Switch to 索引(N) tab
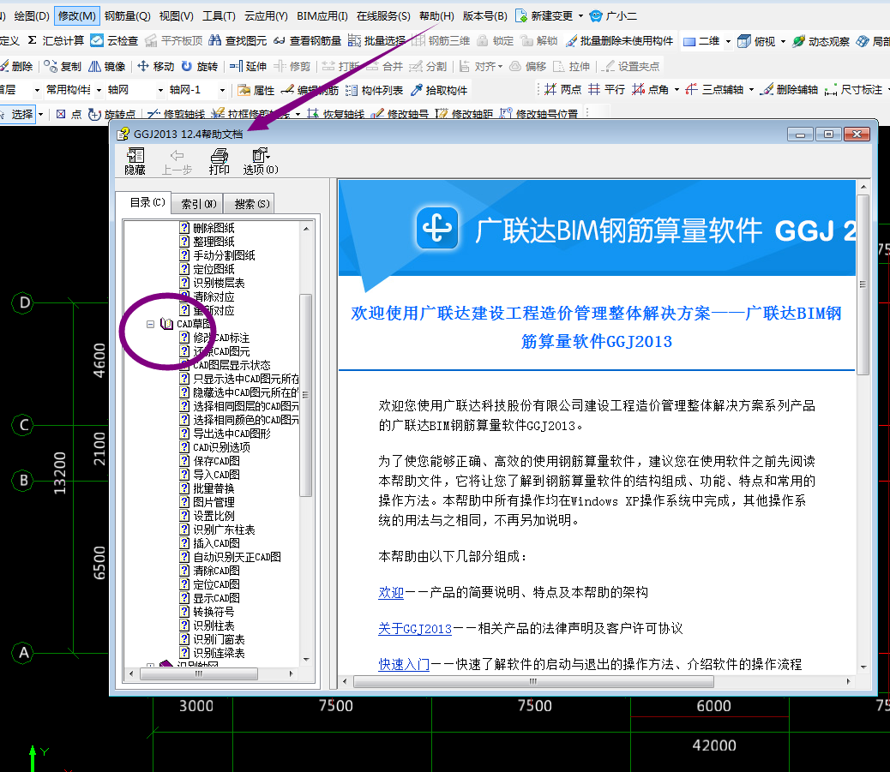Image resolution: width=890 pixels, height=772 pixels. click(x=199, y=204)
